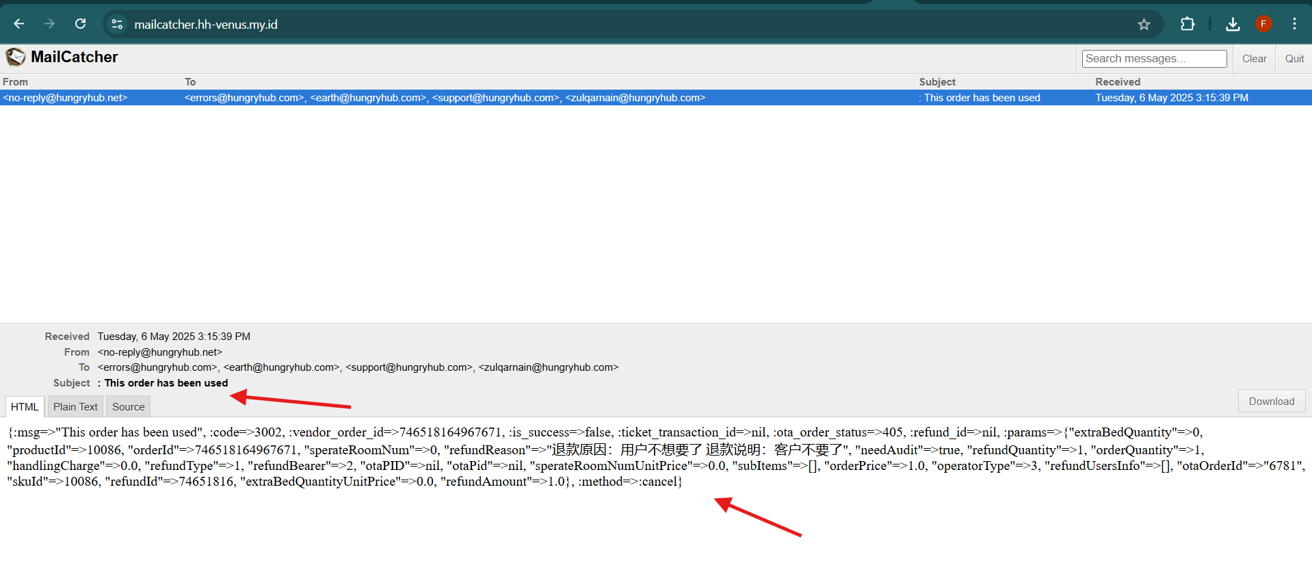Open the browser downloads icon
This screenshot has width=1312, height=576.
[x=1233, y=25]
